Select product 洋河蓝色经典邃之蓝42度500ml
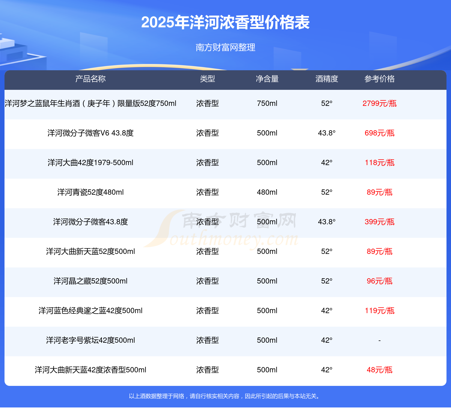 click(90, 311)
